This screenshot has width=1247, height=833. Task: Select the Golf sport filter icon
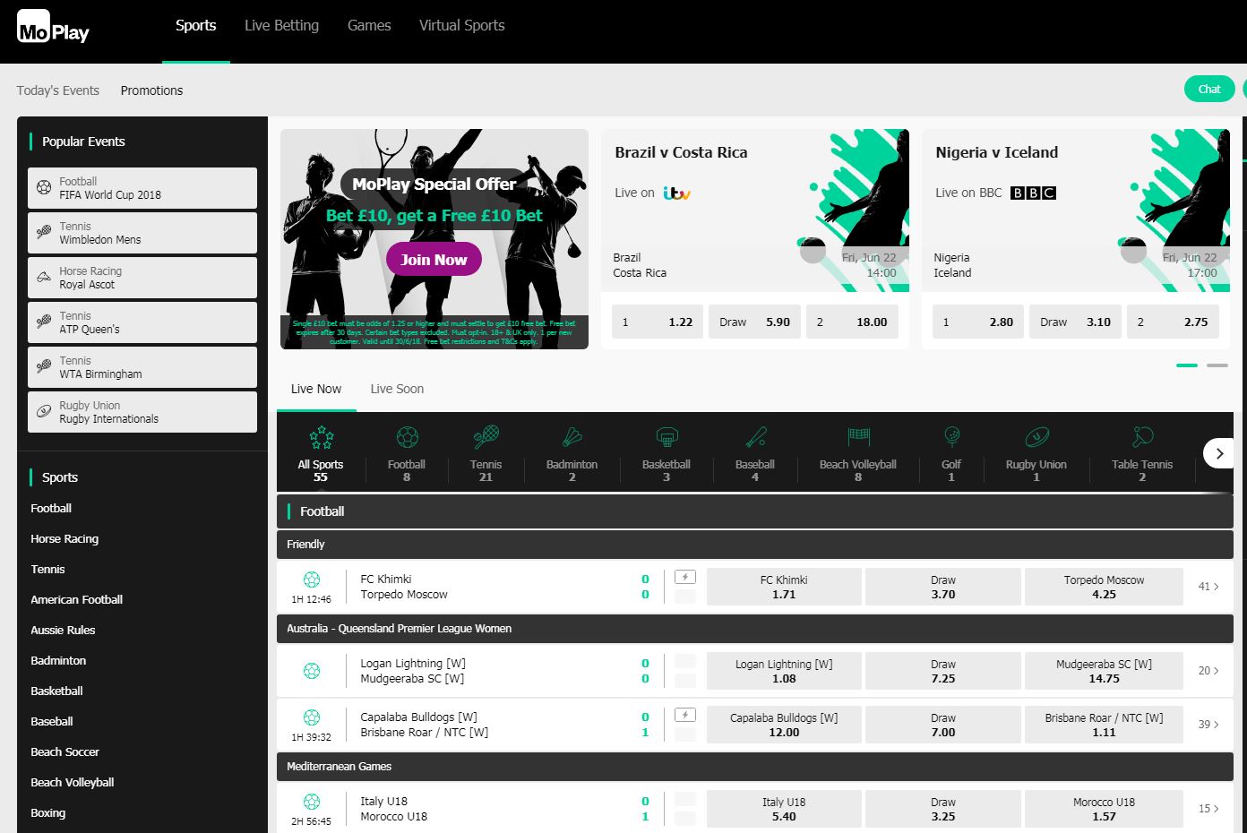(x=950, y=438)
